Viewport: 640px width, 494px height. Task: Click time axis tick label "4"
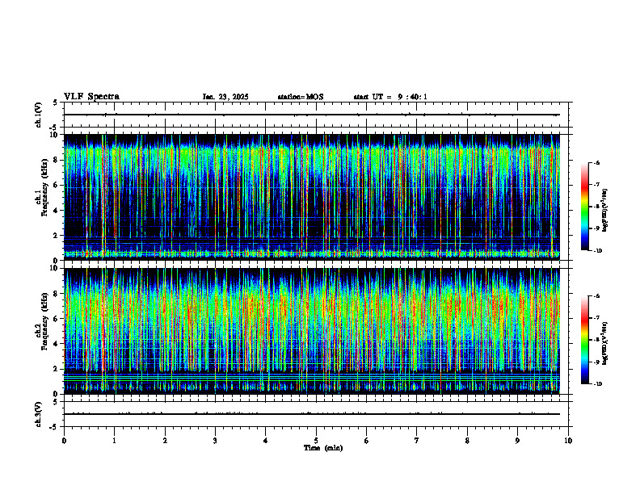(266, 441)
